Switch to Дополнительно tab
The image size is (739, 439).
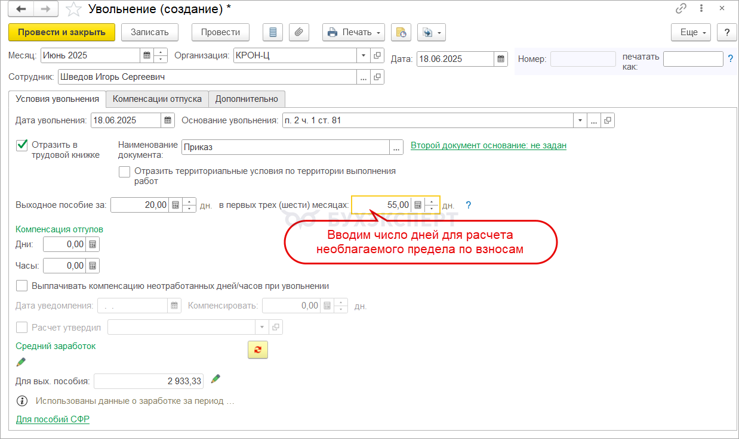tap(247, 99)
